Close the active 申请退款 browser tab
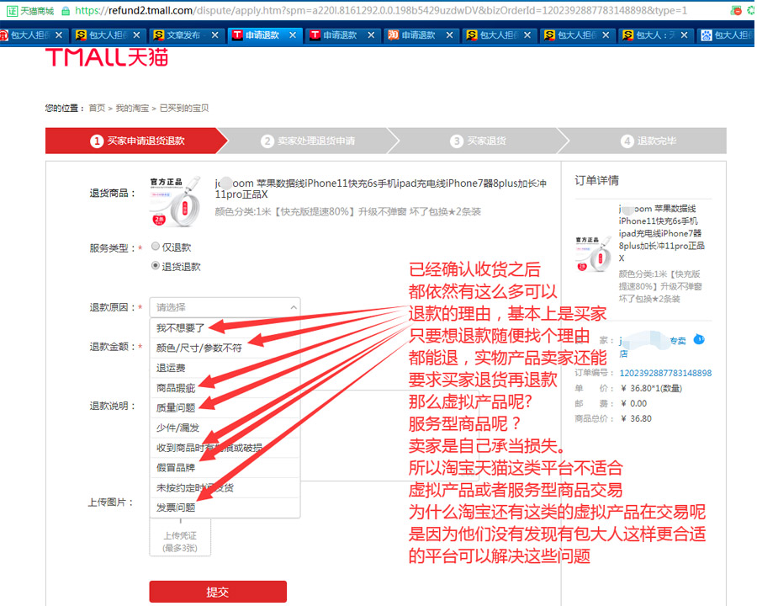The width and height of the screenshot is (757, 606). coord(294,35)
